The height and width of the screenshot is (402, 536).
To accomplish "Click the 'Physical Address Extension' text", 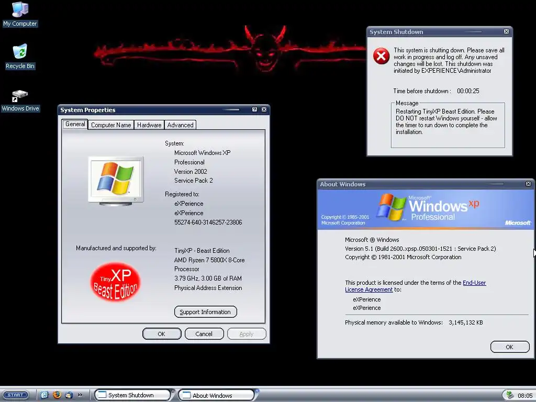I will 208,288.
